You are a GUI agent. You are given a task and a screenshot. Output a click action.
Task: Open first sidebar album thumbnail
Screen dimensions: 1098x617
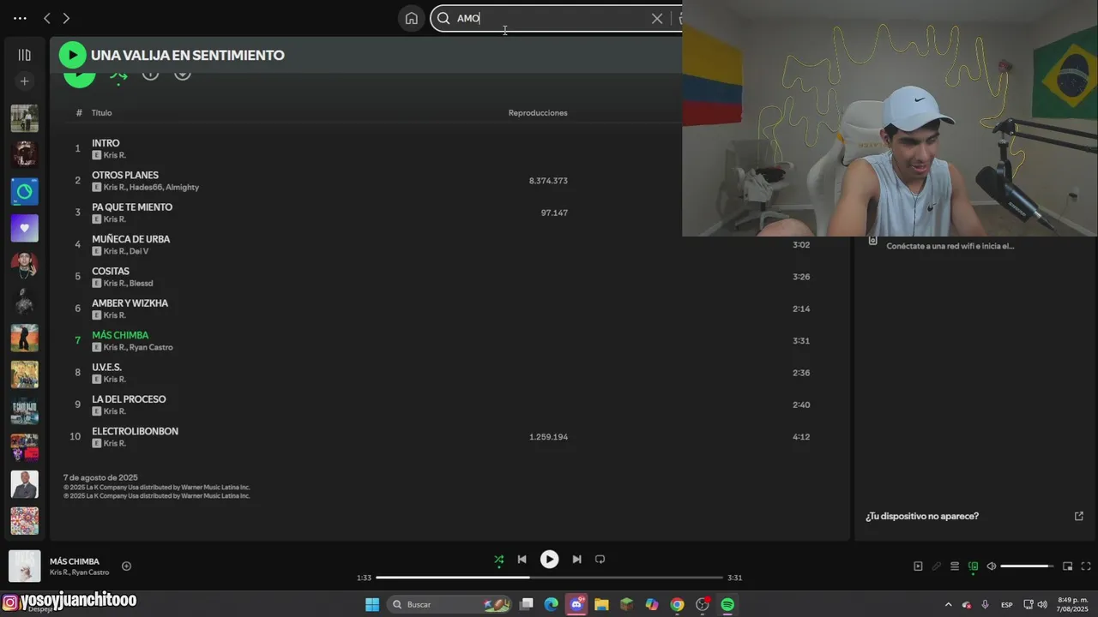click(24, 118)
